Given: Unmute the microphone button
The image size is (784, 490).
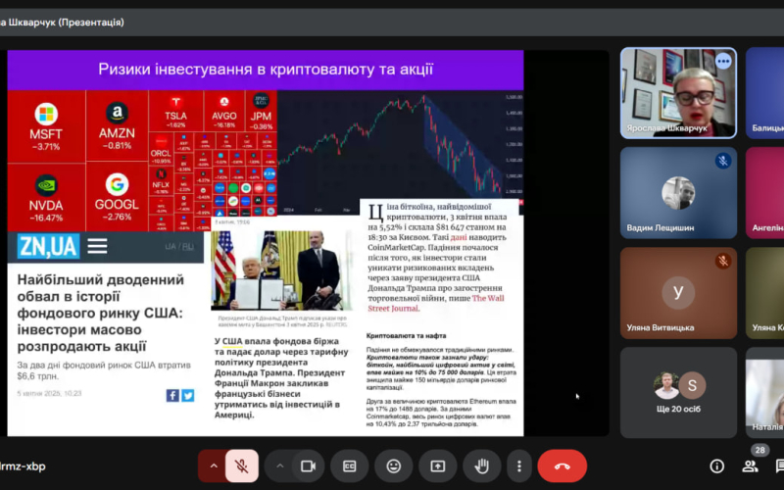Looking at the screenshot, I should point(242,466).
